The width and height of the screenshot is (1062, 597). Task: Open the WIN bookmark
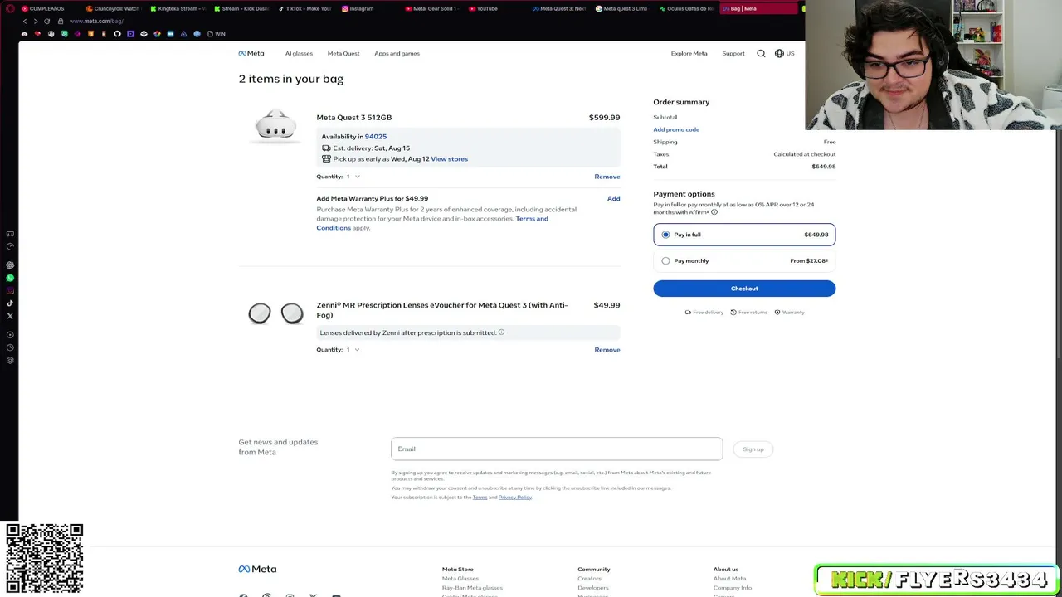(x=216, y=34)
